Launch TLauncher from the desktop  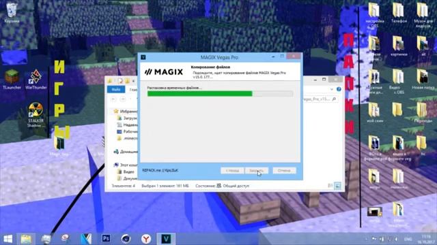tap(12, 79)
